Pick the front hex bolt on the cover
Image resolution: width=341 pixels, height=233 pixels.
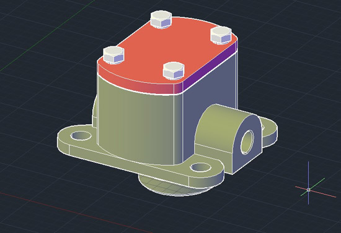[174, 71]
